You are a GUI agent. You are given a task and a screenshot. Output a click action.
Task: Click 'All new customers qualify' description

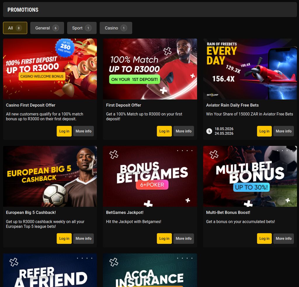tap(44, 117)
